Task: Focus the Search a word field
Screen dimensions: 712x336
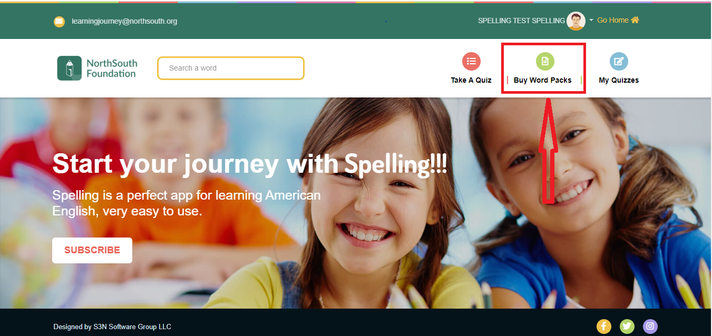Action: (x=231, y=68)
